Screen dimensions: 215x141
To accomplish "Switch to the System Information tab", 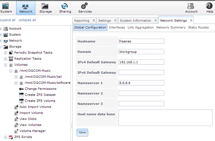I will (x=135, y=21).
